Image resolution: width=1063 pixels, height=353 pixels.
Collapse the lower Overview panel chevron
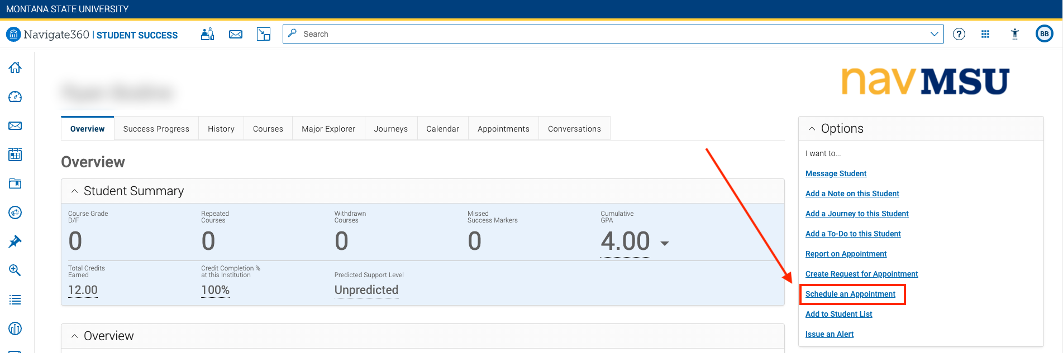pos(74,336)
